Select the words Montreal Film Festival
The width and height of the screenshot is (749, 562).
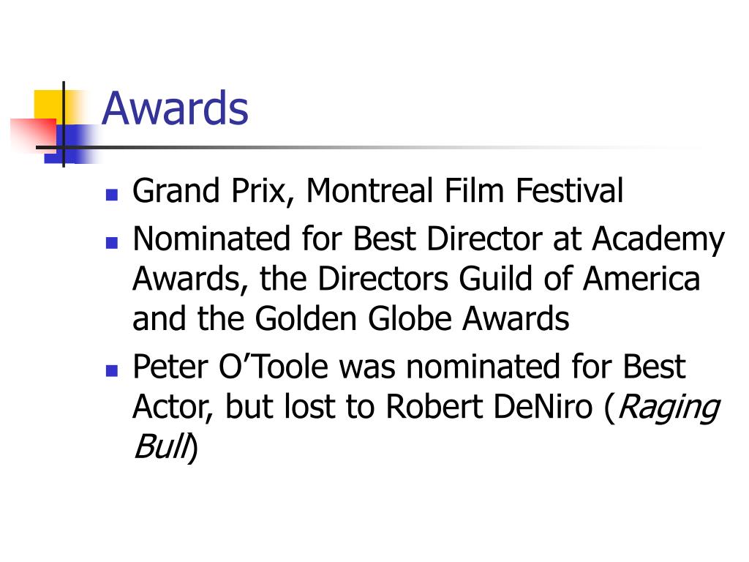(x=464, y=190)
